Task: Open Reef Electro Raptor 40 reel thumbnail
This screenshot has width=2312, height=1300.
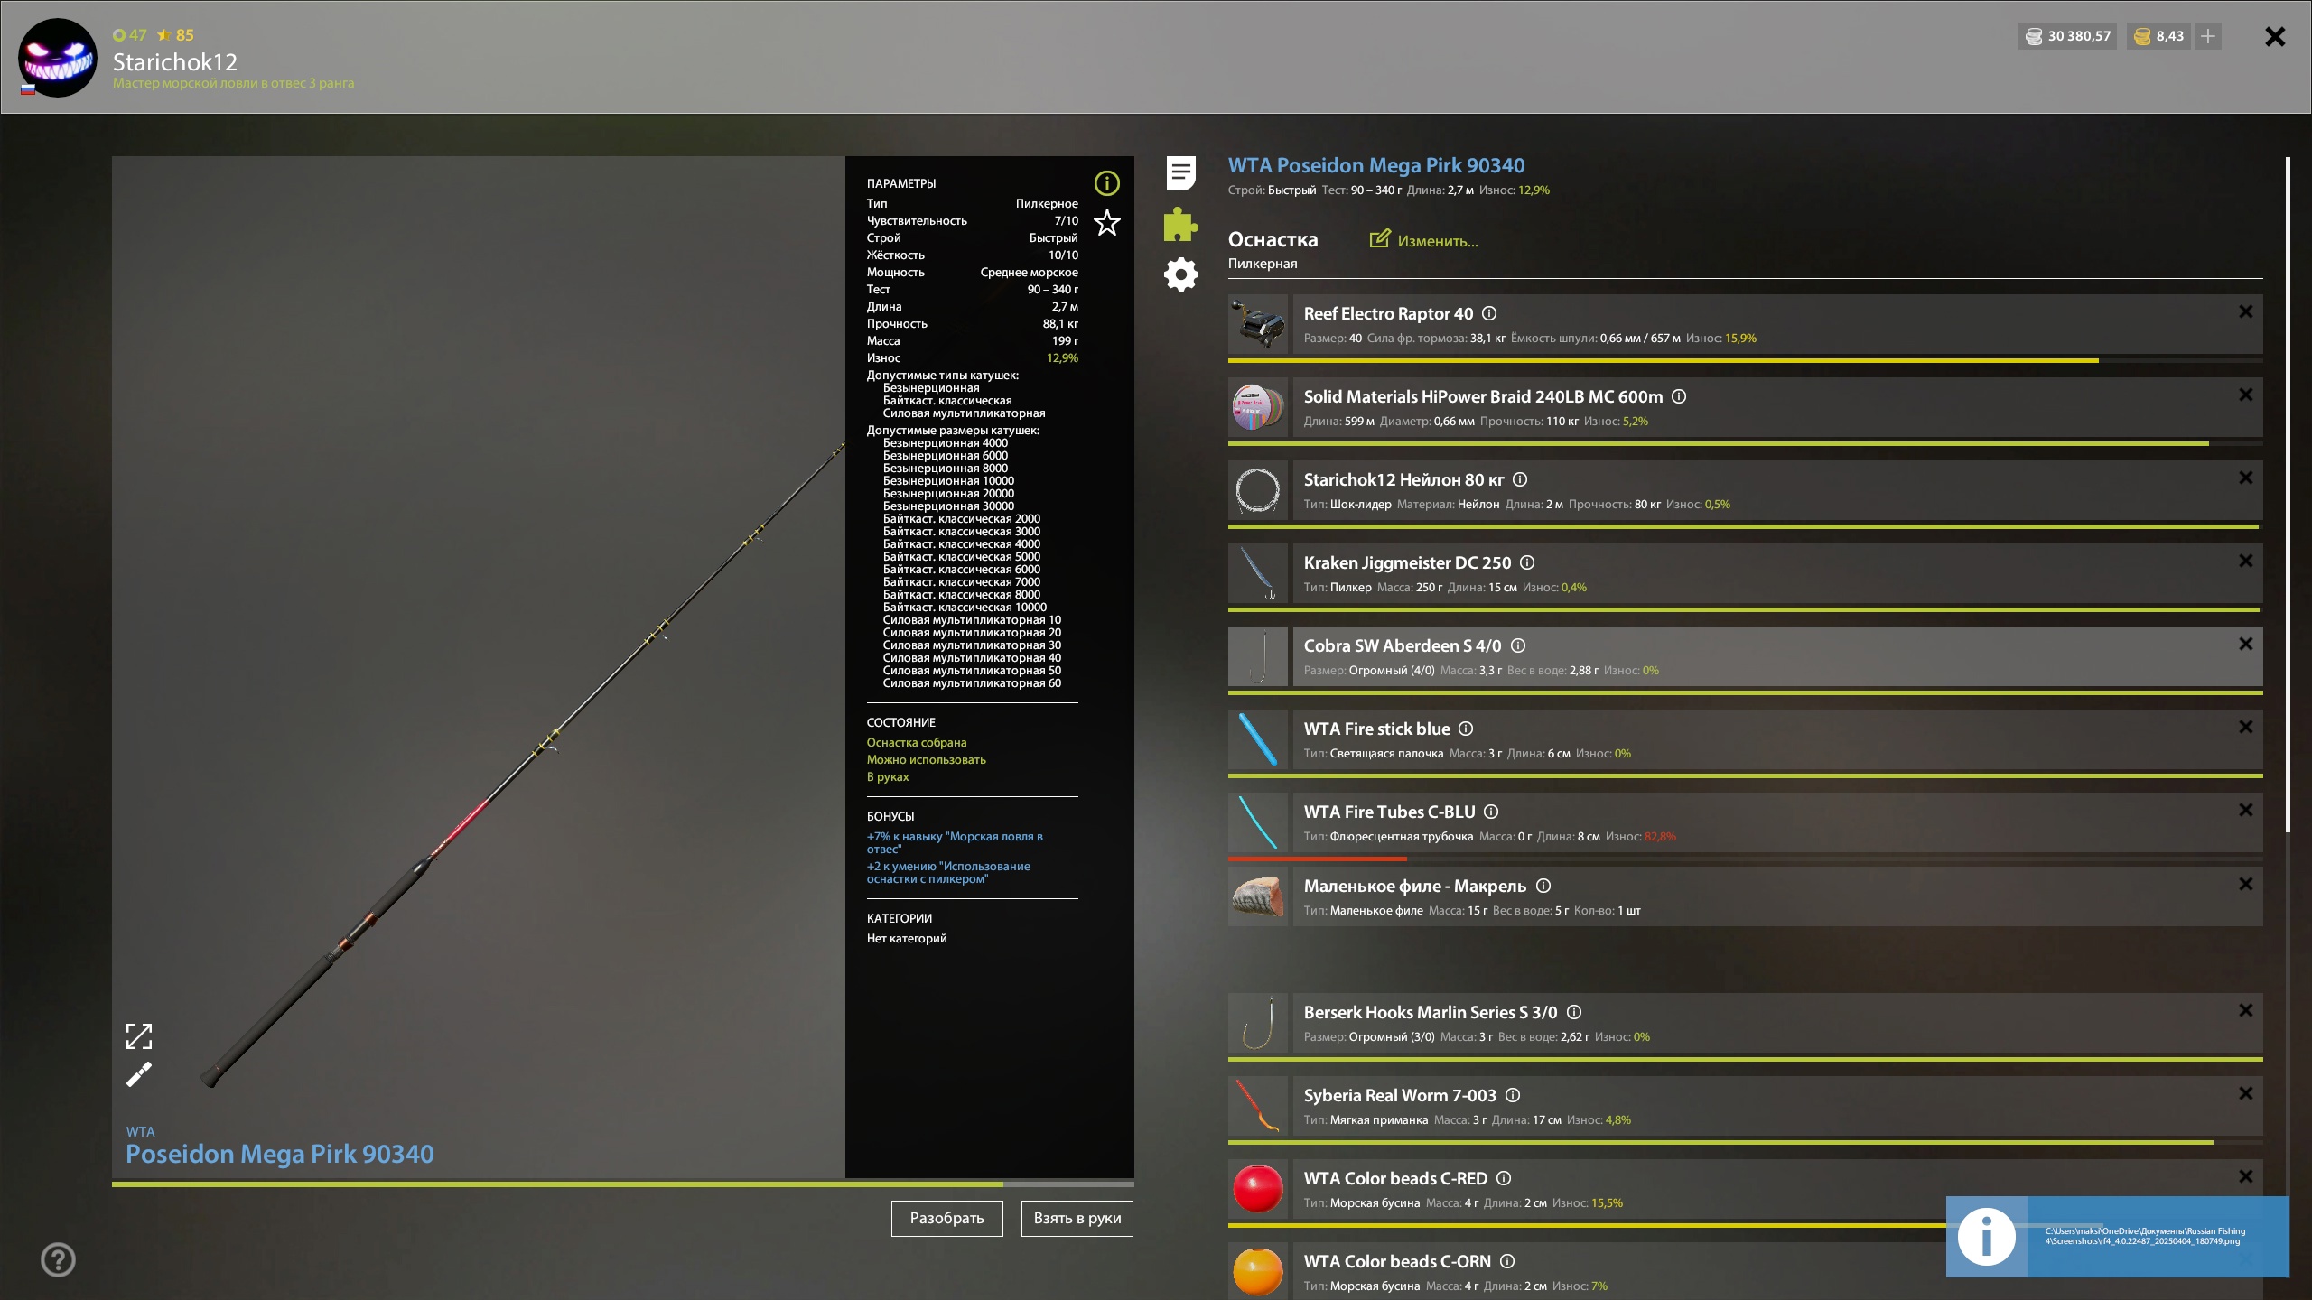Action: 1257,324
